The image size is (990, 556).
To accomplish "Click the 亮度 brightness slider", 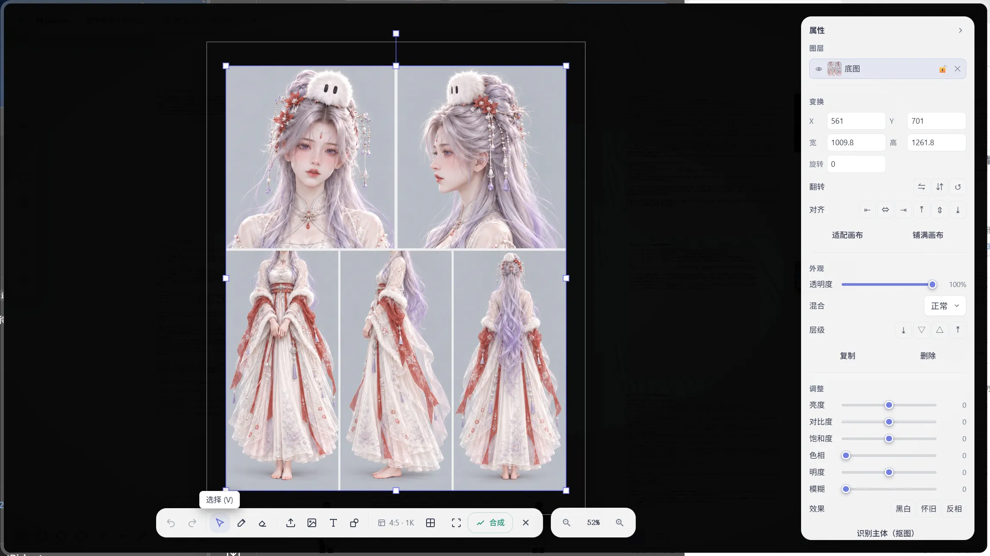I will point(889,405).
